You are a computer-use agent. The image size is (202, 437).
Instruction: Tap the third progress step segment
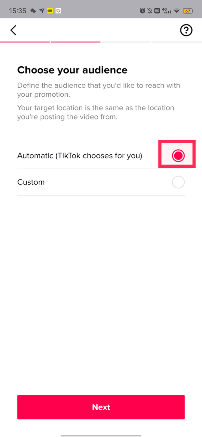[126, 42]
